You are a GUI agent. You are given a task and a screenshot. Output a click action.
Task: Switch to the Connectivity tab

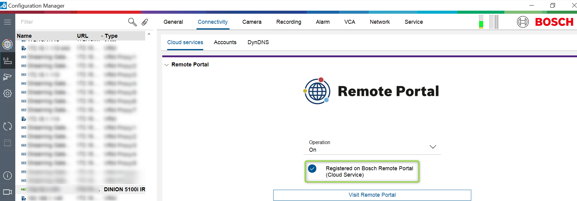[x=213, y=22]
